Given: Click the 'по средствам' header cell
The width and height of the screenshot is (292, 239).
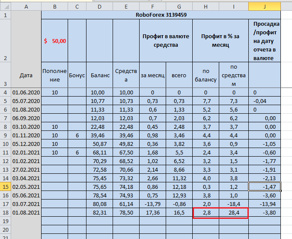Looking at the screenshot, I should (234, 75).
